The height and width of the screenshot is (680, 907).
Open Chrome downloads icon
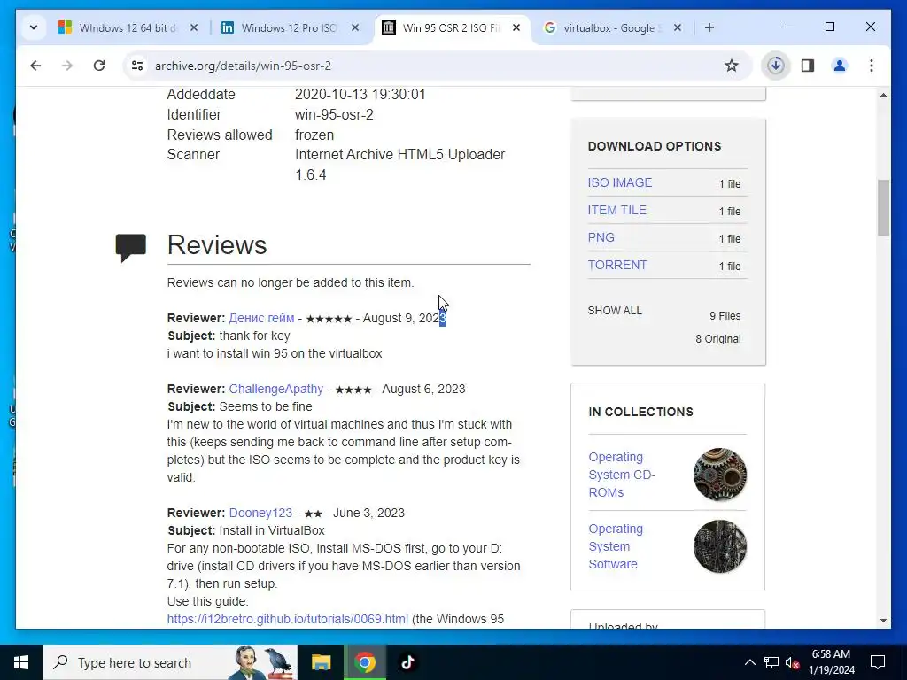[x=776, y=66]
